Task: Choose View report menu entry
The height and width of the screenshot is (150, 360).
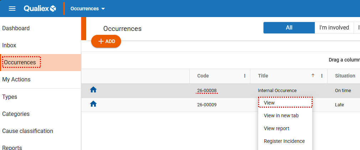Action: click(x=276, y=128)
